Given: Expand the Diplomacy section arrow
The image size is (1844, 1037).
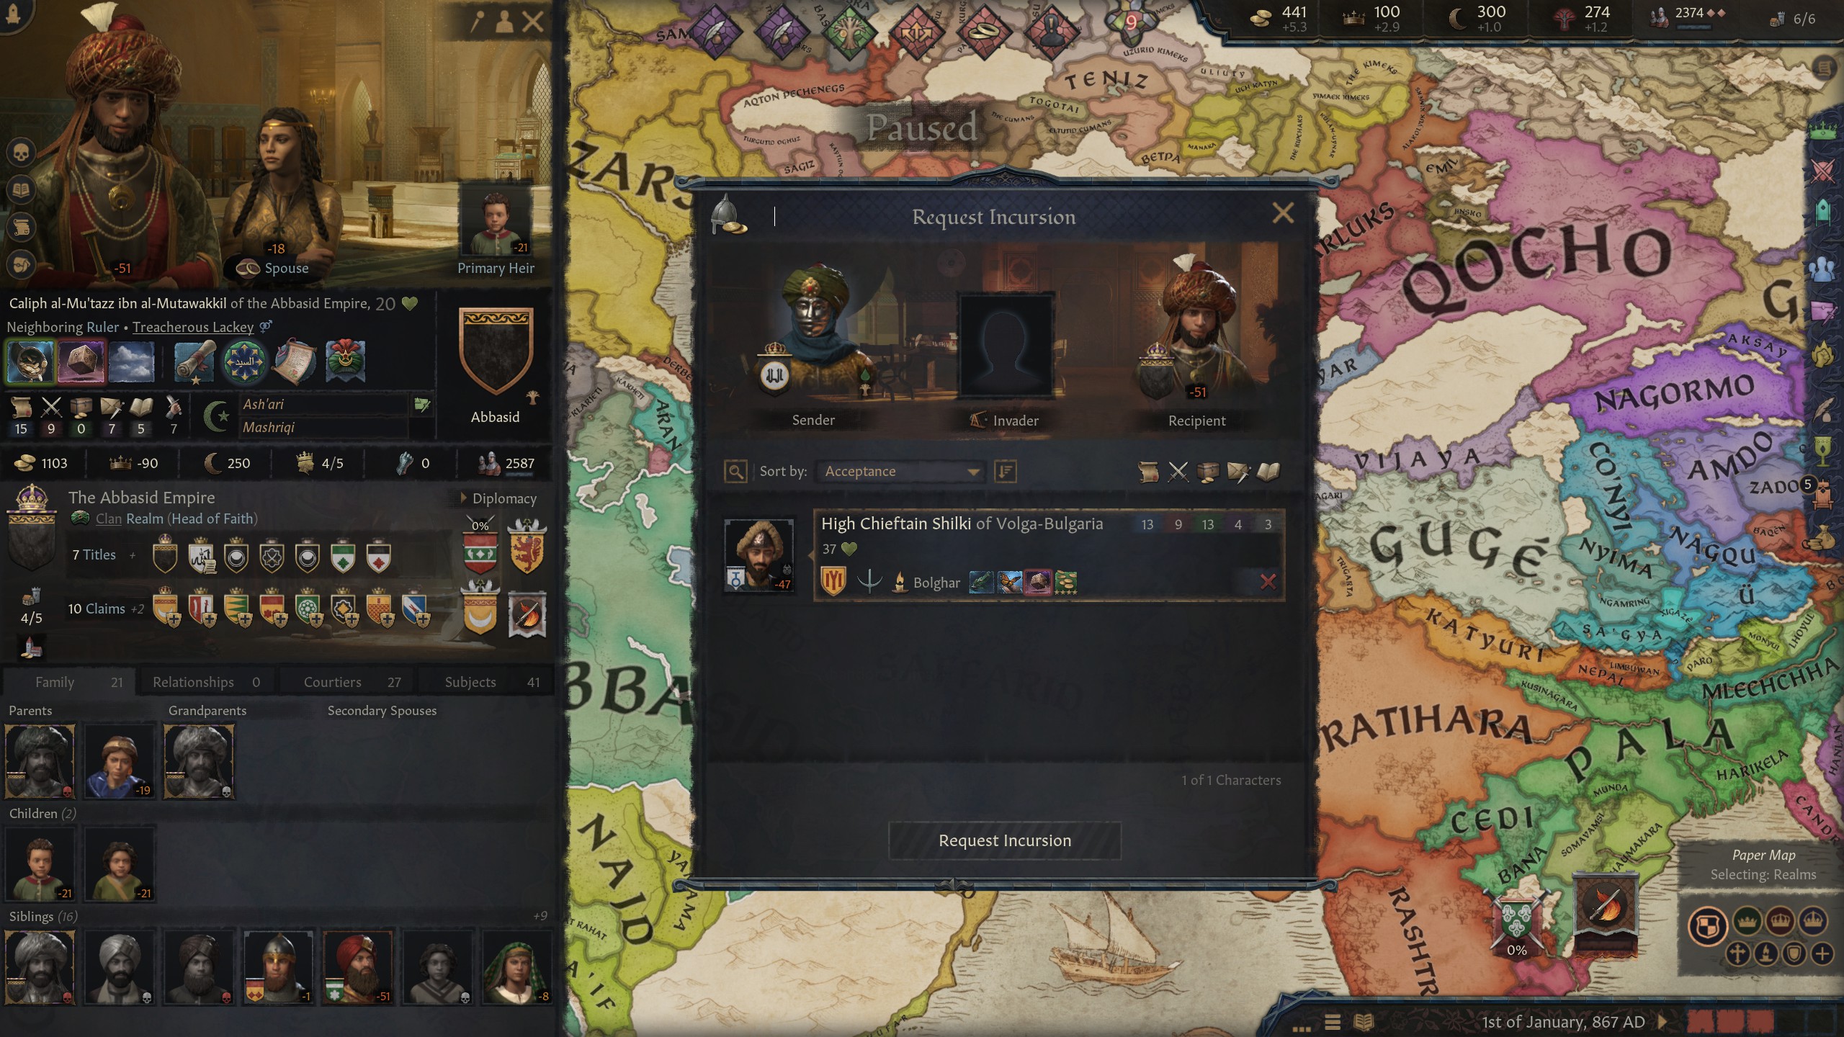Looking at the screenshot, I should coord(463,498).
